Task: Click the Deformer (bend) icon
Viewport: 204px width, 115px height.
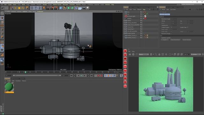Action: (76, 8)
